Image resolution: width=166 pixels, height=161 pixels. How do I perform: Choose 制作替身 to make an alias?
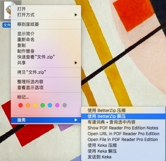(46, 51)
